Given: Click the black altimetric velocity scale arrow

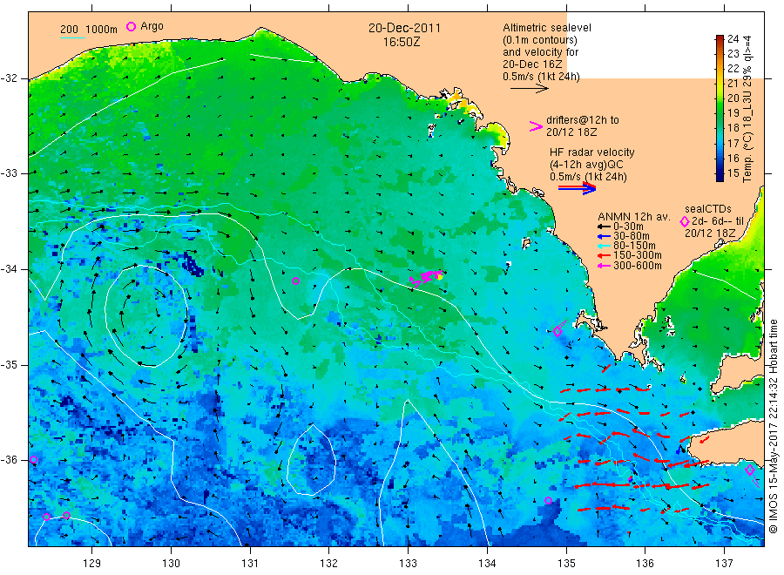Looking at the screenshot, I should [529, 89].
